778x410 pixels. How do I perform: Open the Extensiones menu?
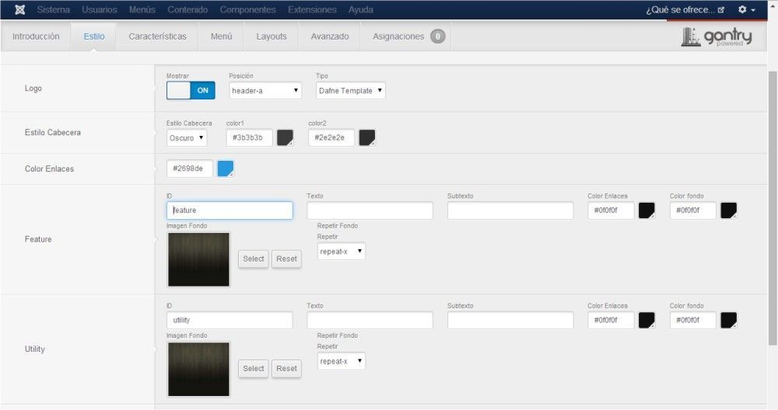(312, 9)
